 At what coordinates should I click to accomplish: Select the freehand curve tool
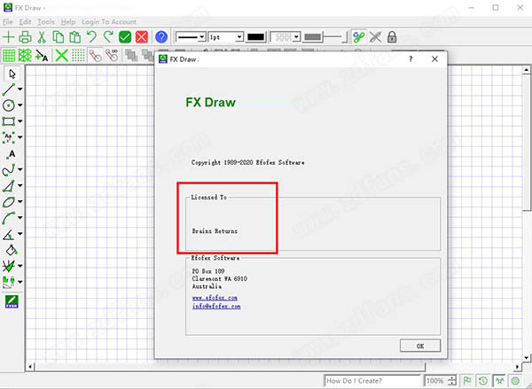(x=9, y=169)
